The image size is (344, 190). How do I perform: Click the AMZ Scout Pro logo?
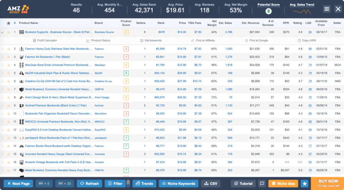[18, 9]
